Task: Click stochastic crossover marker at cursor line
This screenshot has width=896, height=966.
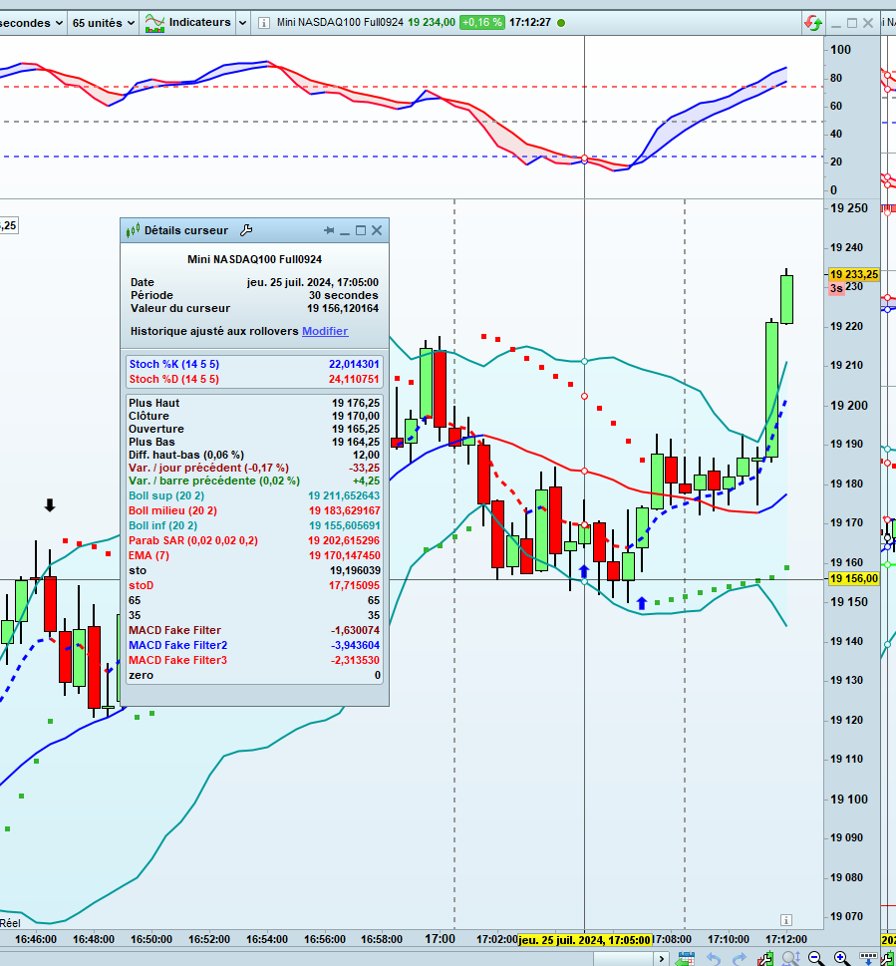Action: (x=584, y=159)
